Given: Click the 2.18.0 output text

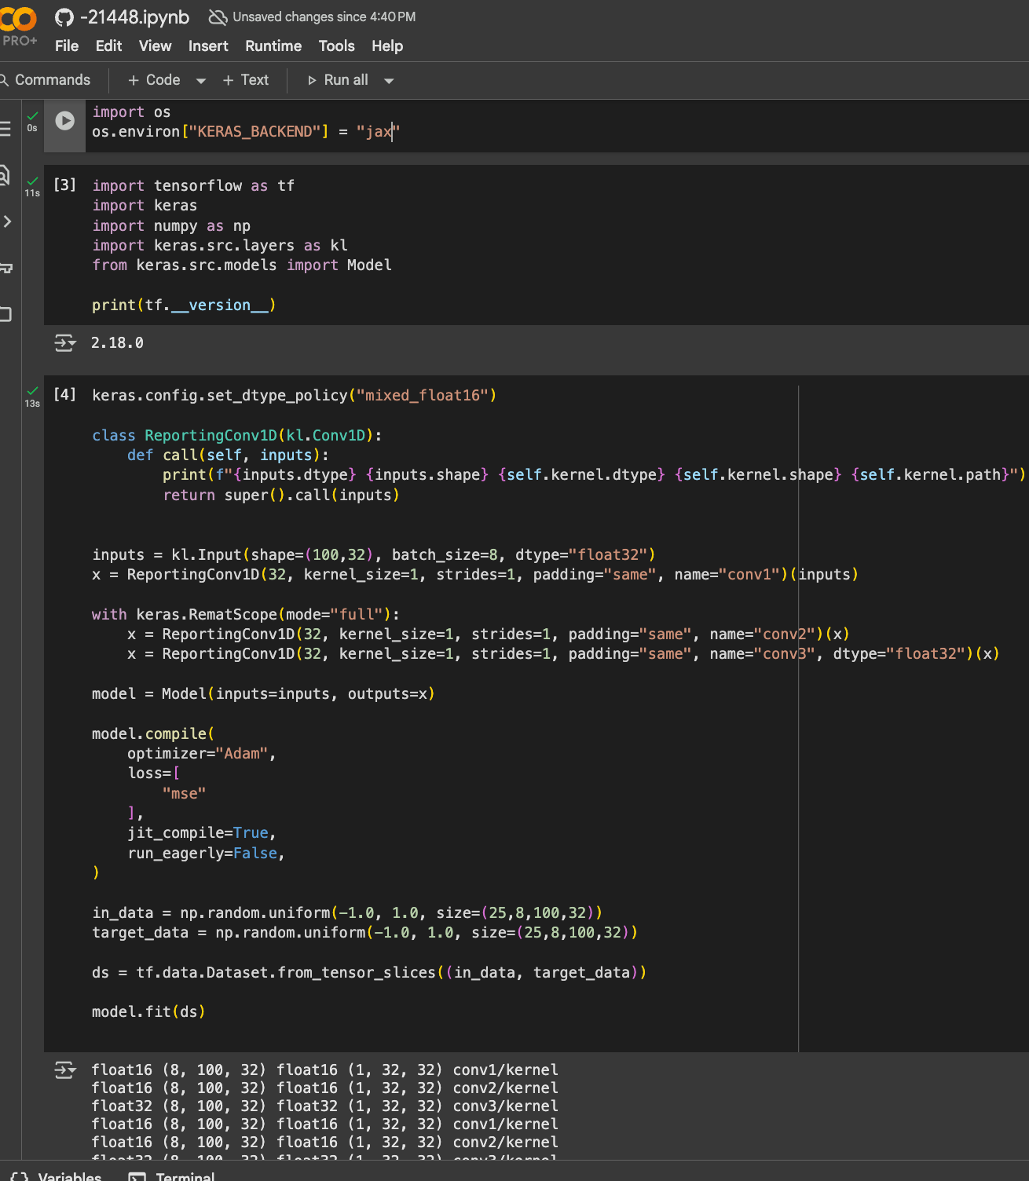Looking at the screenshot, I should tap(117, 343).
